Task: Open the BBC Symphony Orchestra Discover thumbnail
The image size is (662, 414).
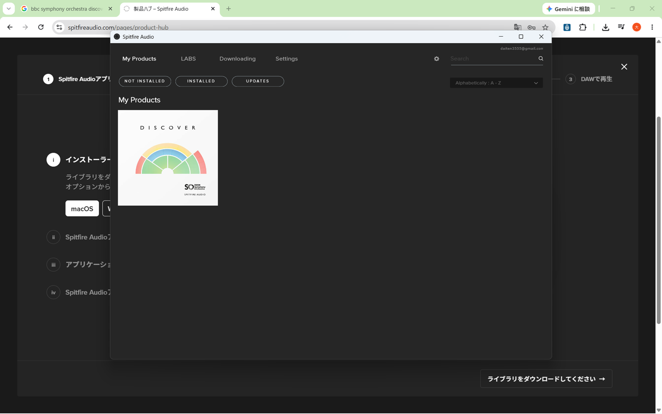Action: (x=168, y=158)
